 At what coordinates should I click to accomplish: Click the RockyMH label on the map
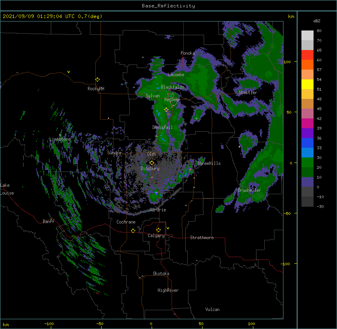[96, 89]
